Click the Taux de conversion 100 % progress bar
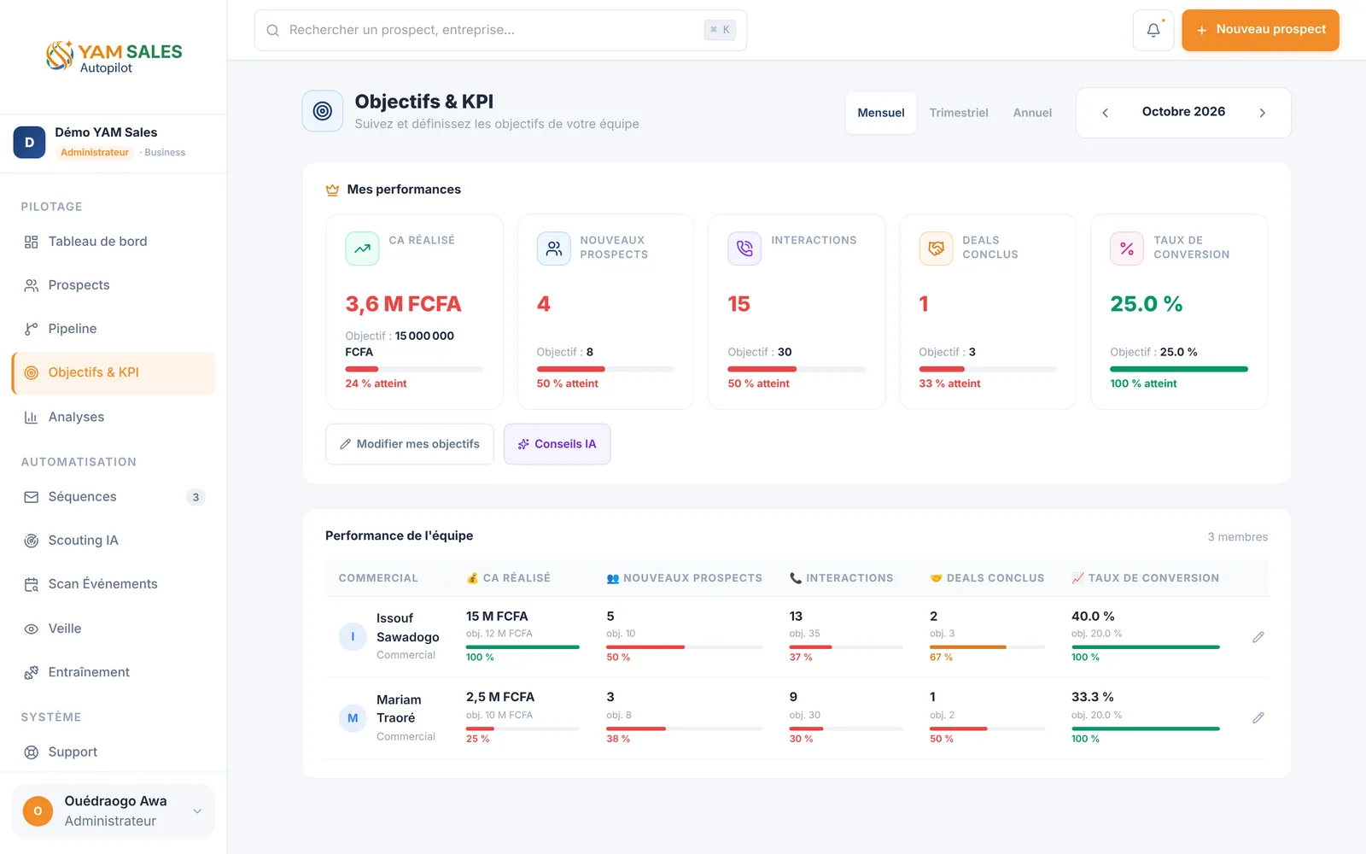The image size is (1366, 854). click(1179, 369)
